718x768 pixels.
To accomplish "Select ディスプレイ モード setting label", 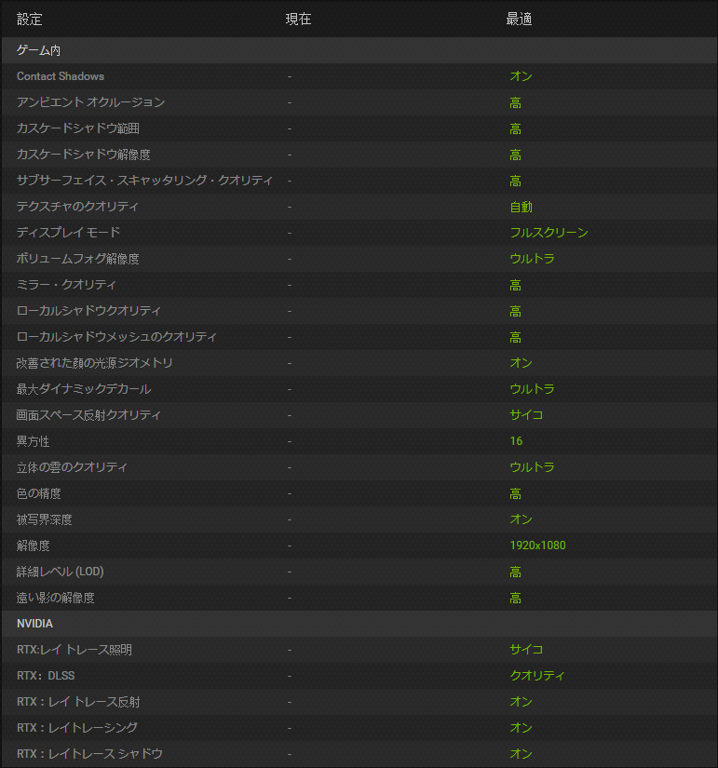I will coord(68,232).
